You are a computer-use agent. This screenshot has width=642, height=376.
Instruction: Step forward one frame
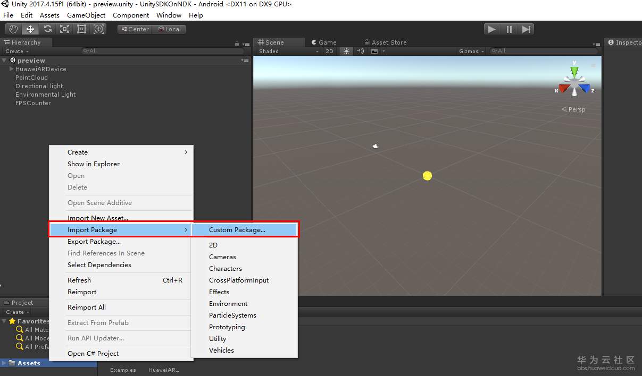pyautogui.click(x=526, y=29)
